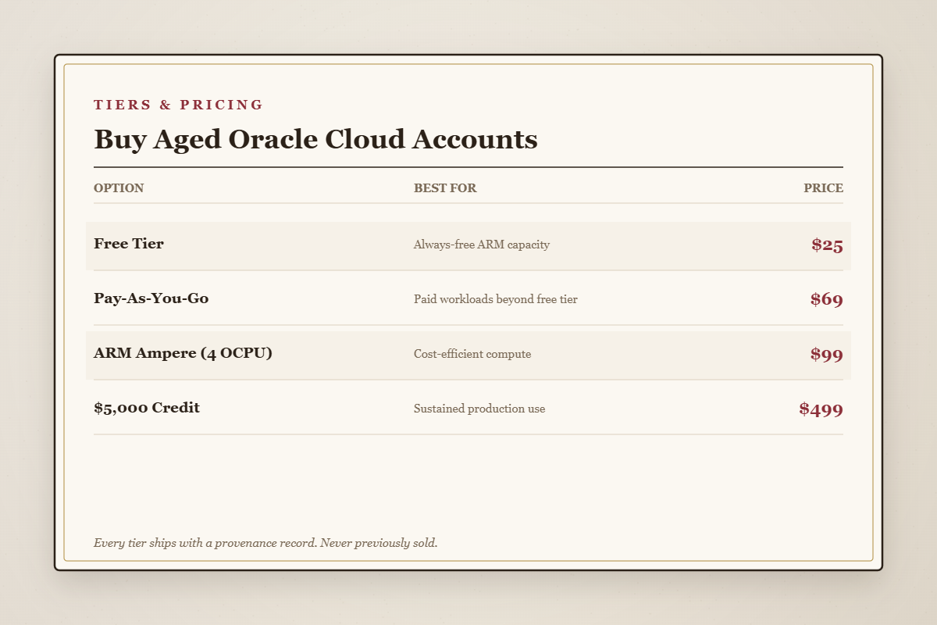Click 'Paid workloads beyond free tier' text

(x=496, y=299)
